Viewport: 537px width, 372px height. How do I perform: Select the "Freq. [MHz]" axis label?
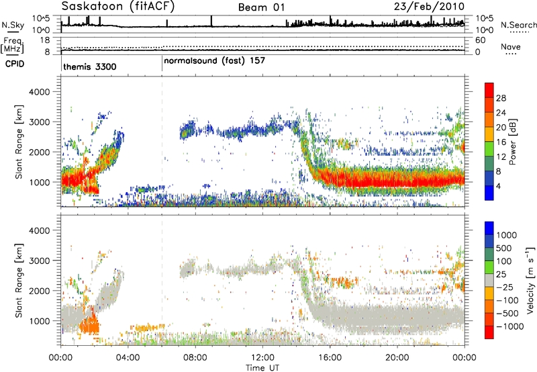(12, 46)
